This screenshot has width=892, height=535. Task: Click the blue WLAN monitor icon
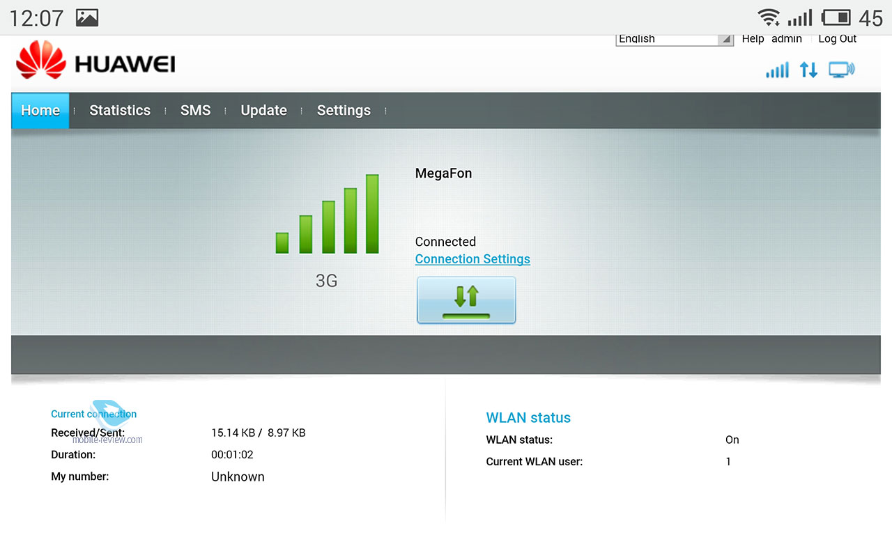(842, 70)
